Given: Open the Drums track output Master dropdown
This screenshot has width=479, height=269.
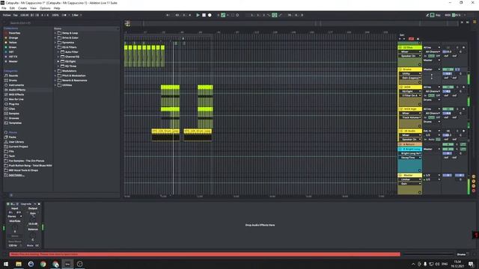Looking at the screenshot, I should pyautogui.click(x=432, y=69).
